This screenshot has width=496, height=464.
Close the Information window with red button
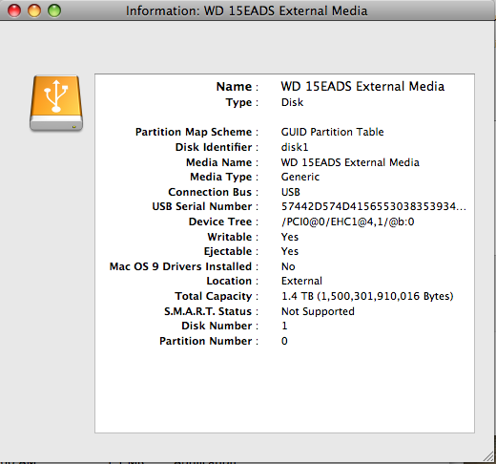click(14, 11)
